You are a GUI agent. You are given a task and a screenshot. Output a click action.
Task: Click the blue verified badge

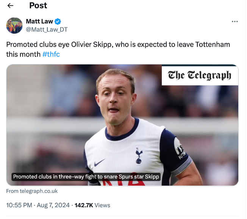point(58,22)
